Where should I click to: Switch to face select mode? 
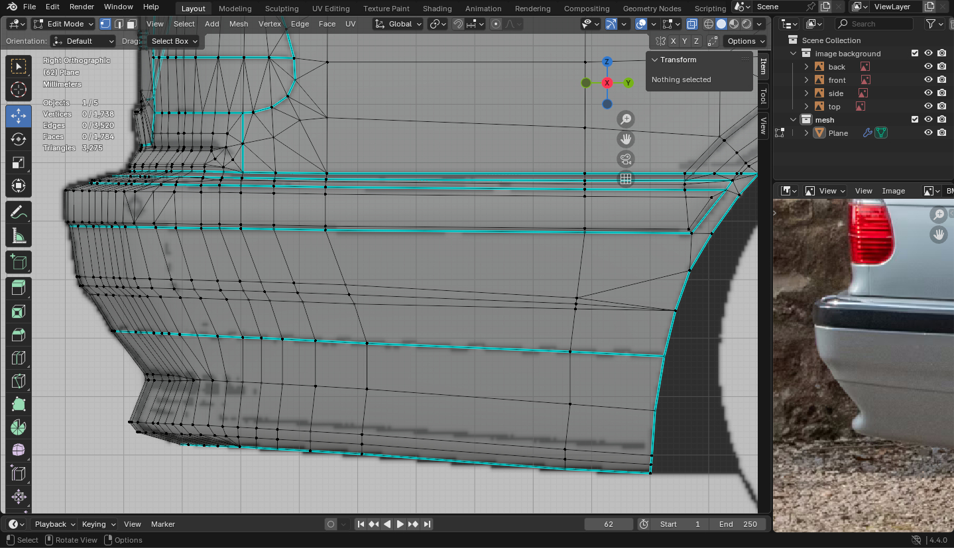[132, 24]
